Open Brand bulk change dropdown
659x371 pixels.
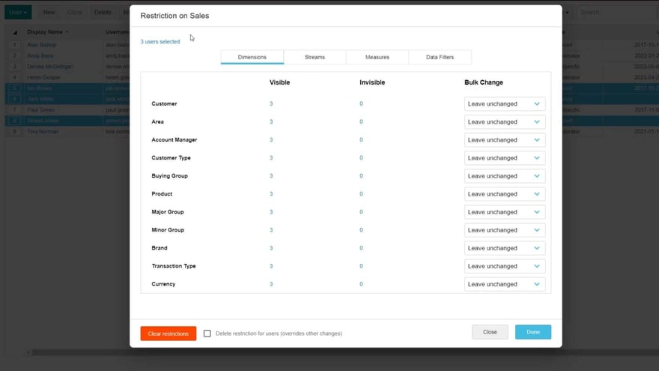click(x=505, y=249)
